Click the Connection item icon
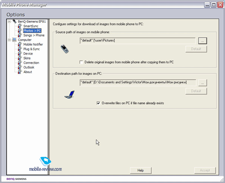225x183 pixels. click(x=20, y=63)
